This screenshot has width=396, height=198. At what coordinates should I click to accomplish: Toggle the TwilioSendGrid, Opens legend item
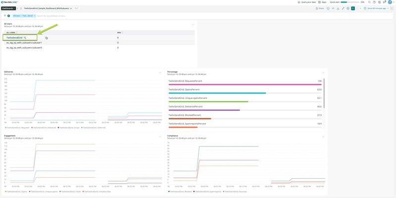[16, 192]
